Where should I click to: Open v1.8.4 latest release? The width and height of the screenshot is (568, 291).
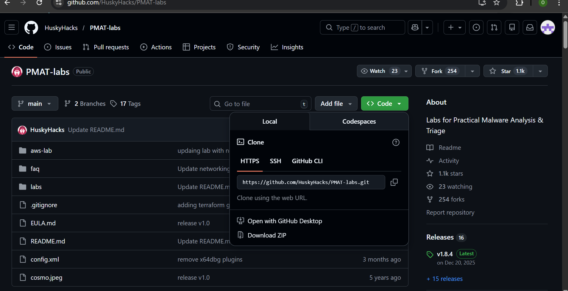[445, 254]
